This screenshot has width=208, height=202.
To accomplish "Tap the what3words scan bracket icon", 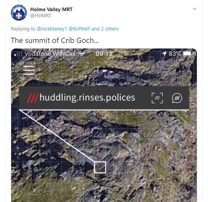I will pos(157,98).
